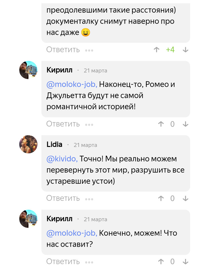The width and height of the screenshot is (198, 269).
Task: Open more options under 'Конечно, можем' comment
Action: (89, 262)
